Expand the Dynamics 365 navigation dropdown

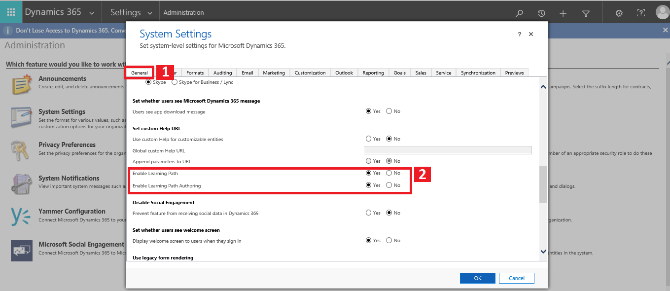tap(92, 13)
